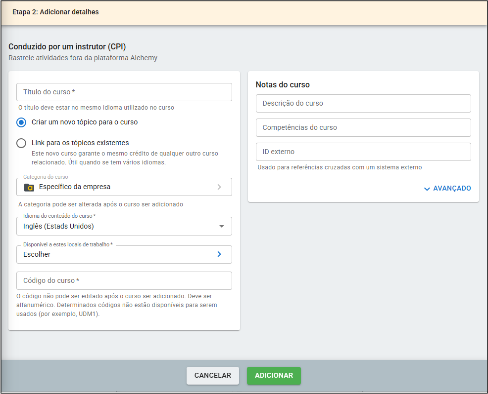Click the blue chevron beside Escolher

219,254
